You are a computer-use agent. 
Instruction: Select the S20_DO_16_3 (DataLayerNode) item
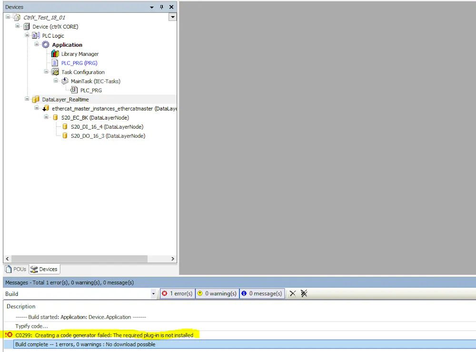point(108,136)
